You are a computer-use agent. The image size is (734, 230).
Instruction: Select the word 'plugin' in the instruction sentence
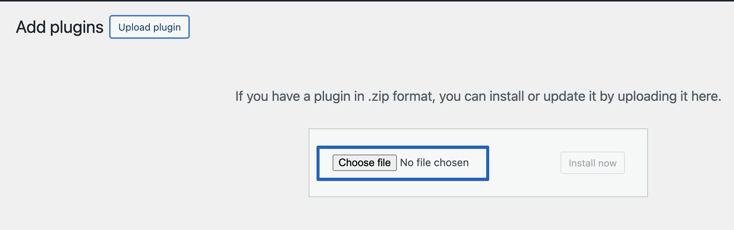pyautogui.click(x=339, y=96)
